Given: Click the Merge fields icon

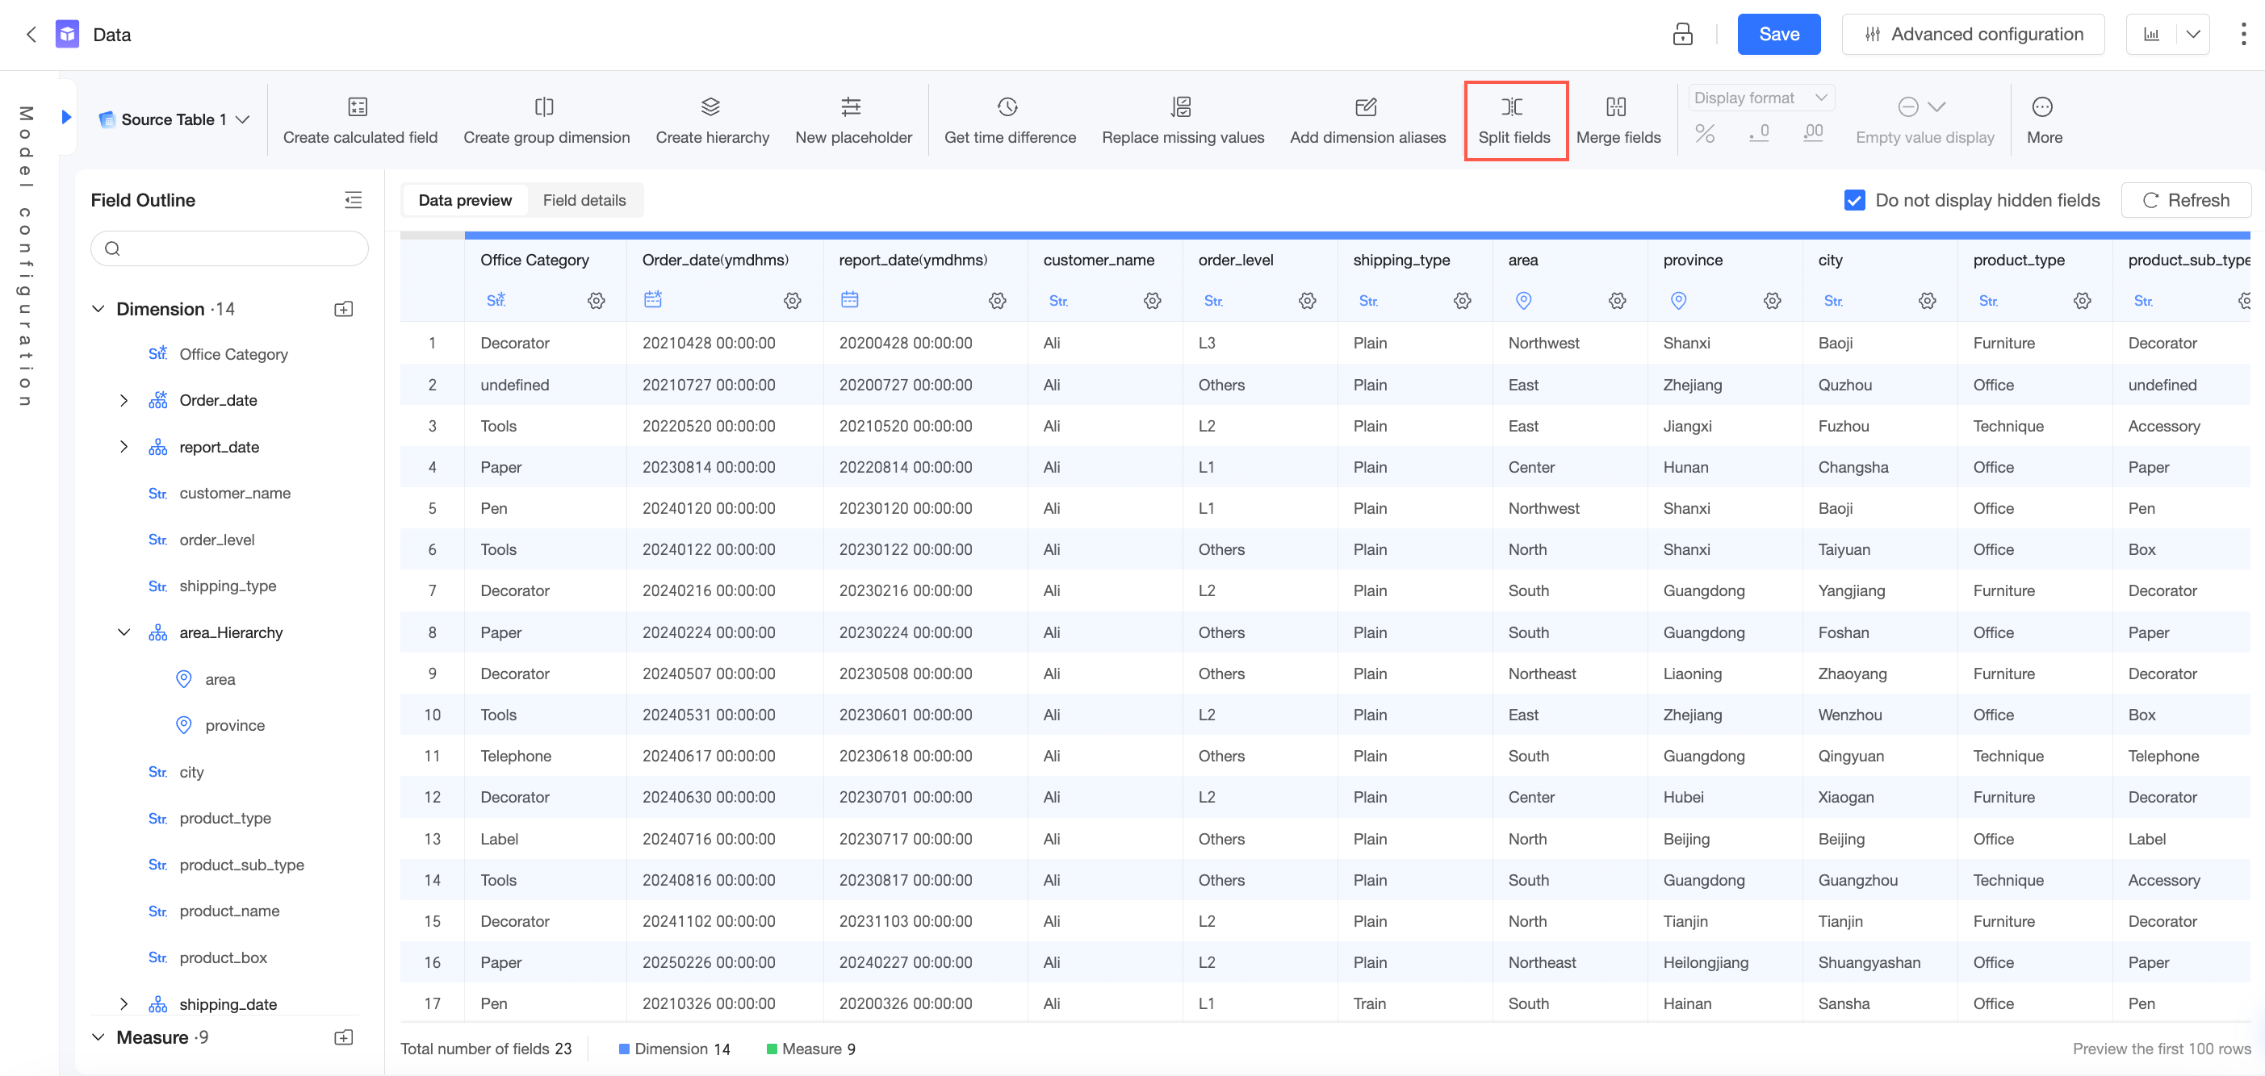Looking at the screenshot, I should pos(1616,107).
